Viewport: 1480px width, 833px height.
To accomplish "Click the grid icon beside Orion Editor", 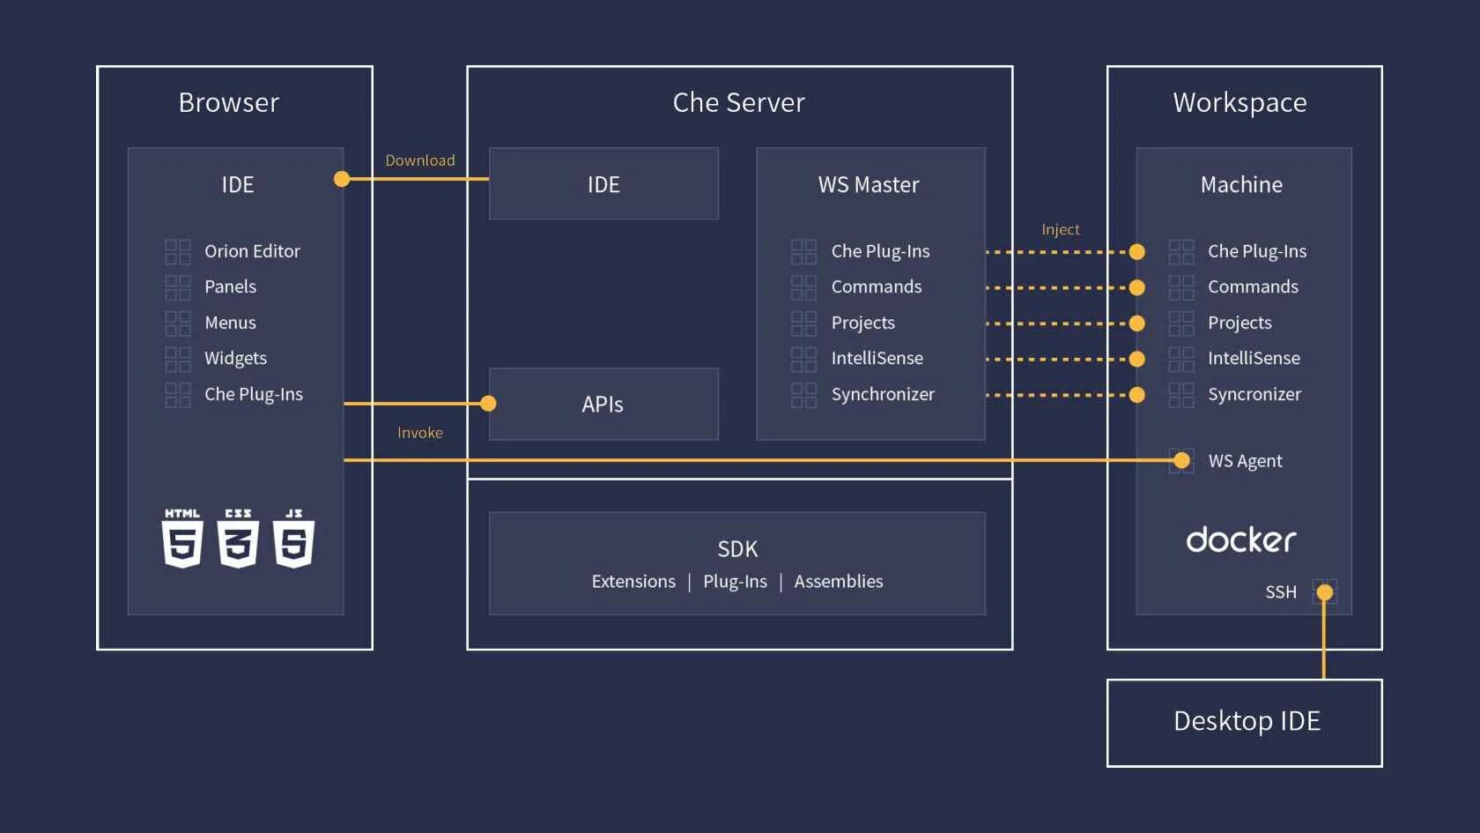I will [x=178, y=252].
